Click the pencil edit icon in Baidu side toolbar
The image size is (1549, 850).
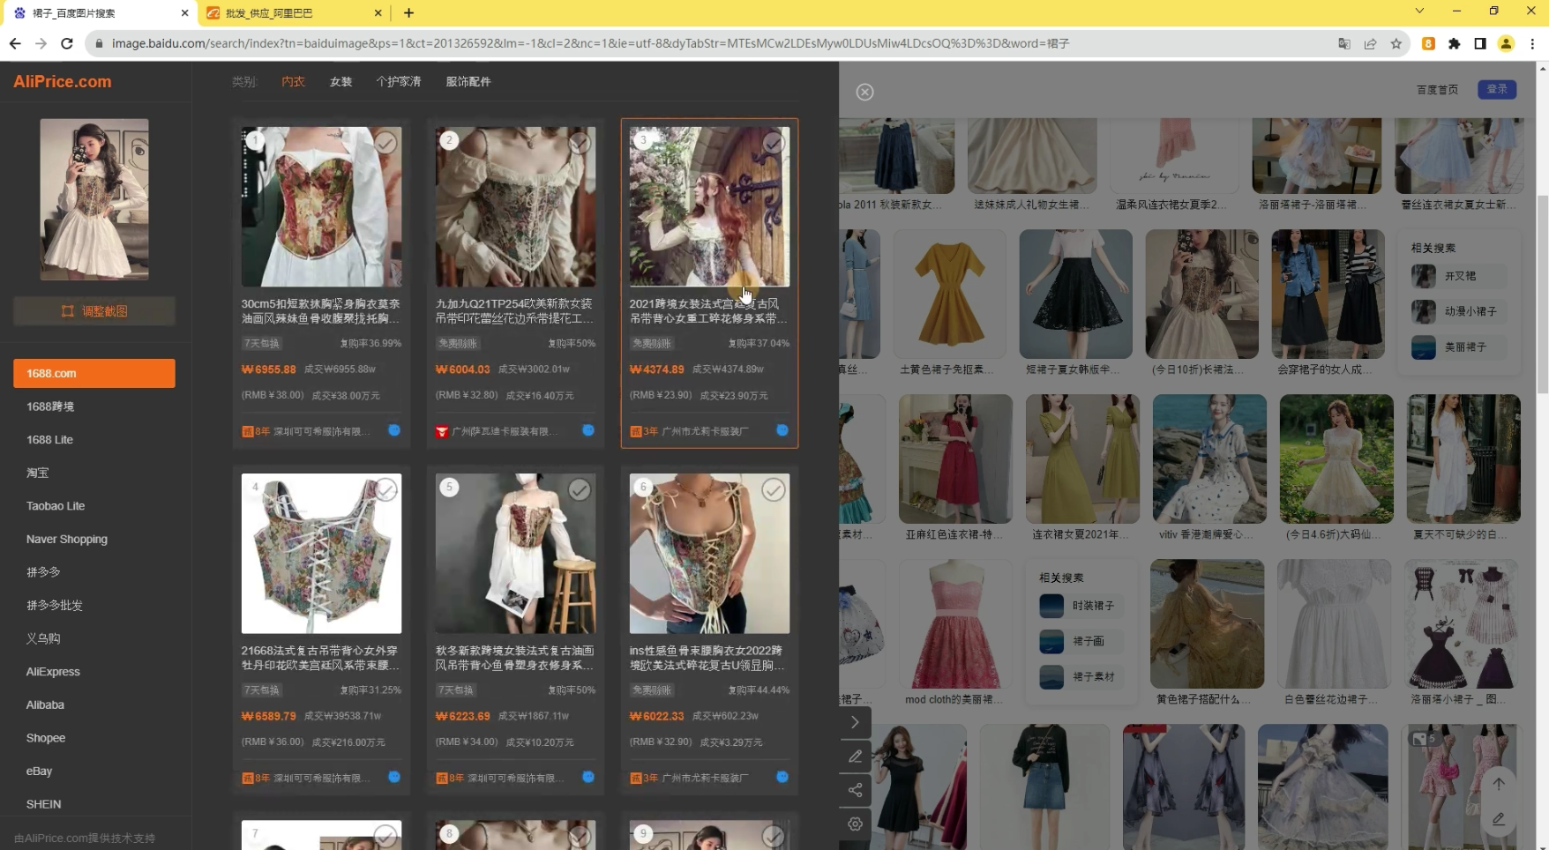(855, 756)
